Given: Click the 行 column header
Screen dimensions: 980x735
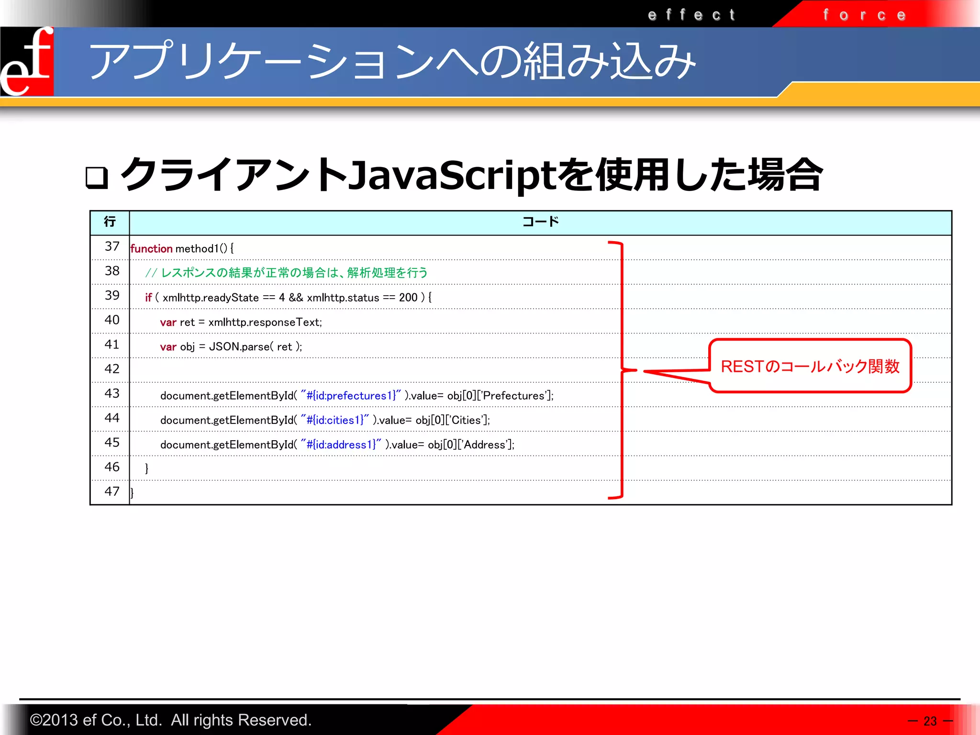Looking at the screenshot, I should coord(110,222).
